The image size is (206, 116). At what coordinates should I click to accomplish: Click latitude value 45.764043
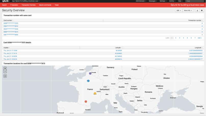(118, 56)
